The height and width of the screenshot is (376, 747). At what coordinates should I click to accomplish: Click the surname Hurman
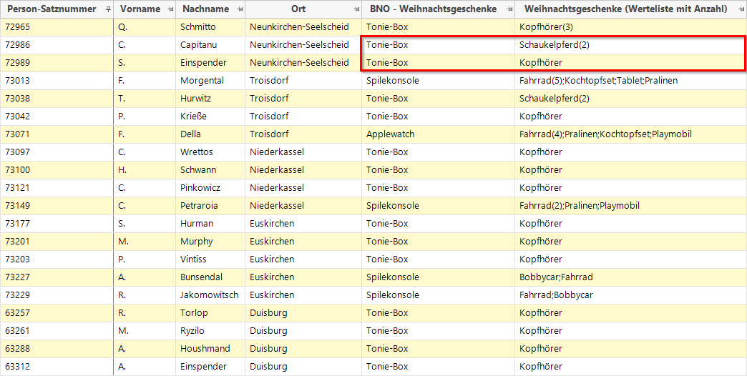[197, 223]
